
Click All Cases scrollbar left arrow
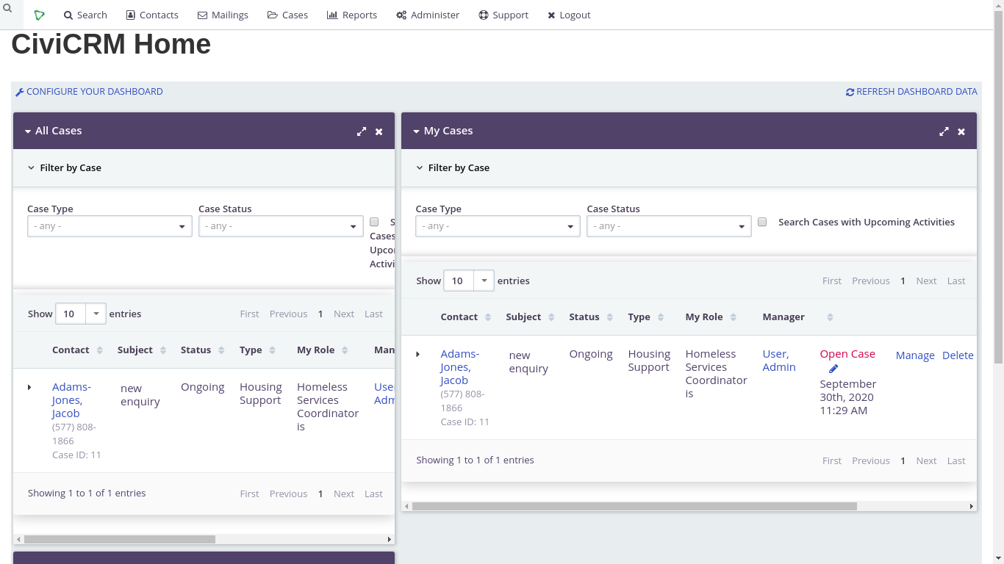pyautogui.click(x=18, y=539)
